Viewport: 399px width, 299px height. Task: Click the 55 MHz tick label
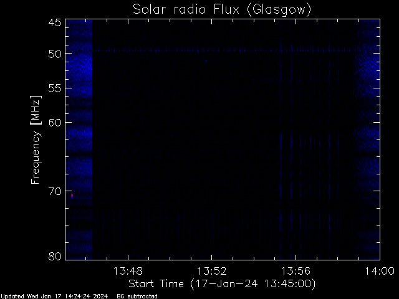(x=55, y=88)
